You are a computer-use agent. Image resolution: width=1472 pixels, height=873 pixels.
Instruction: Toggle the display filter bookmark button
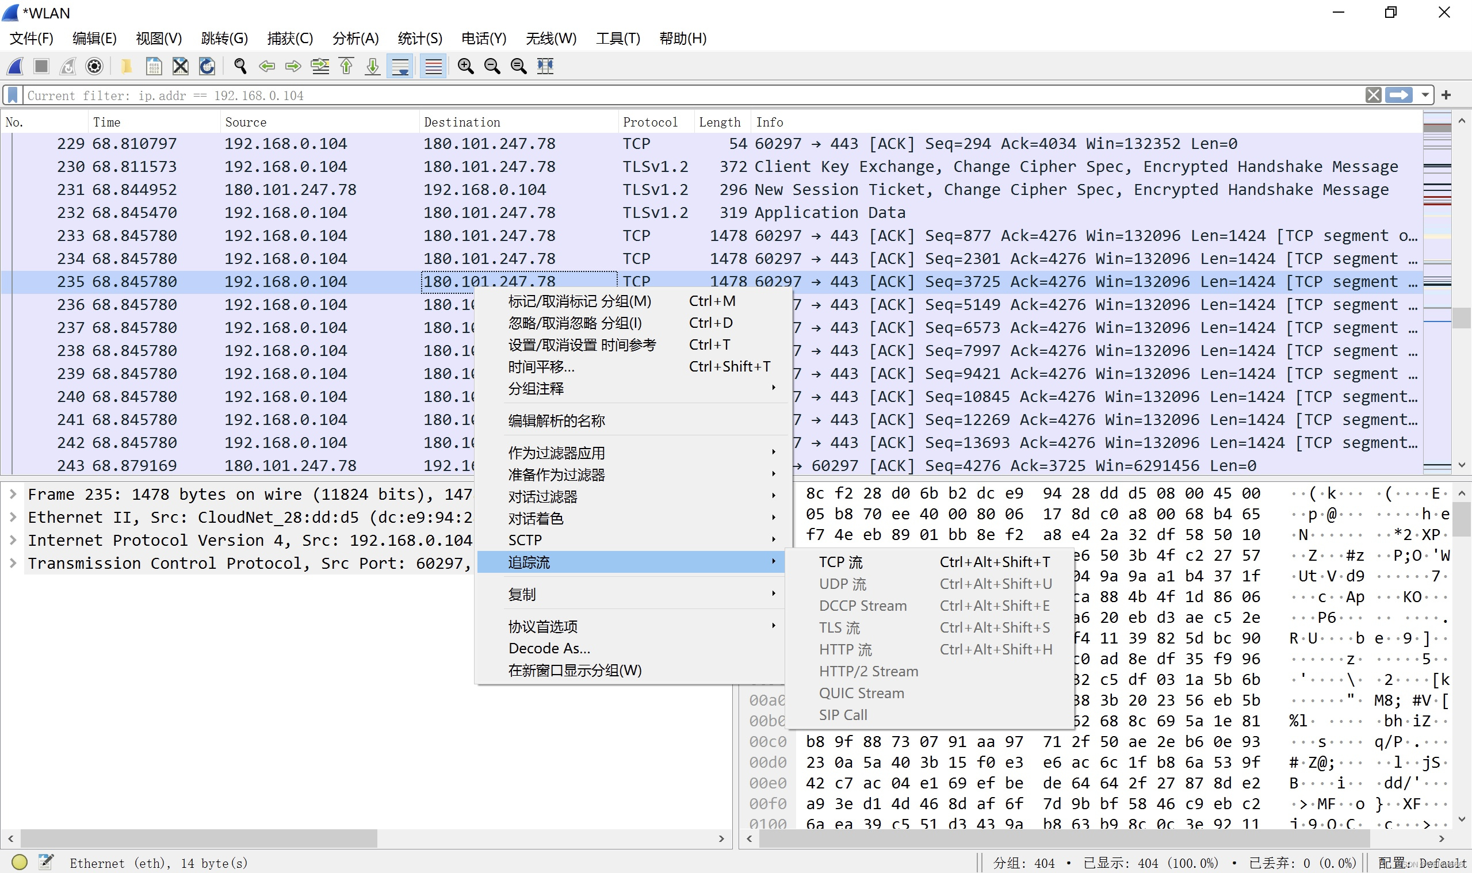(x=13, y=95)
